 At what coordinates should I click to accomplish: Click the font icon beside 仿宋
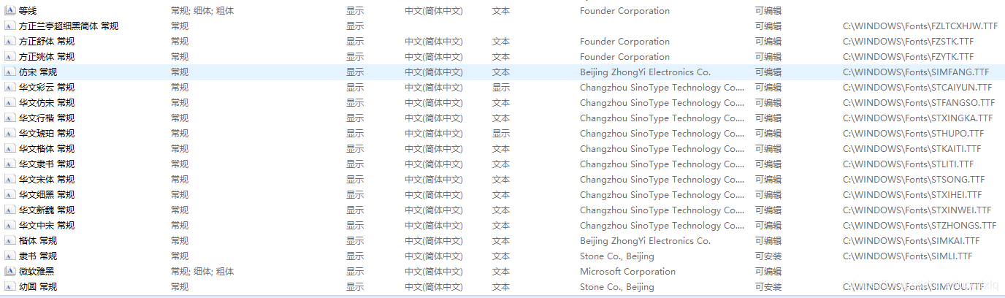point(9,72)
